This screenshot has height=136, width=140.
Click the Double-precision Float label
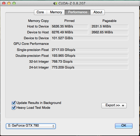pos(32,56)
